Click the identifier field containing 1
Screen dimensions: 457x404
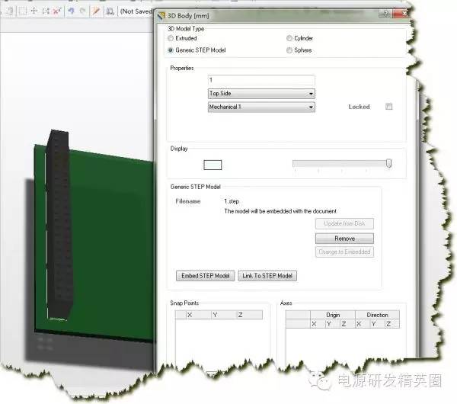pos(261,80)
